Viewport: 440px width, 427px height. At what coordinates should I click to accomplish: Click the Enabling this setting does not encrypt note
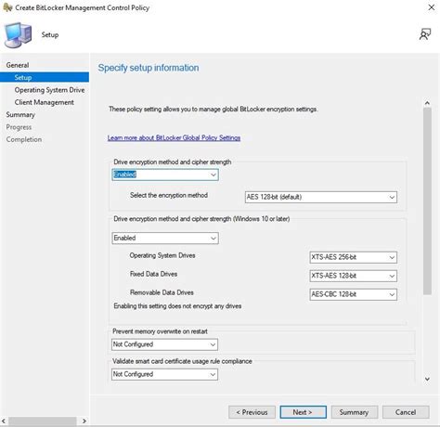(177, 306)
